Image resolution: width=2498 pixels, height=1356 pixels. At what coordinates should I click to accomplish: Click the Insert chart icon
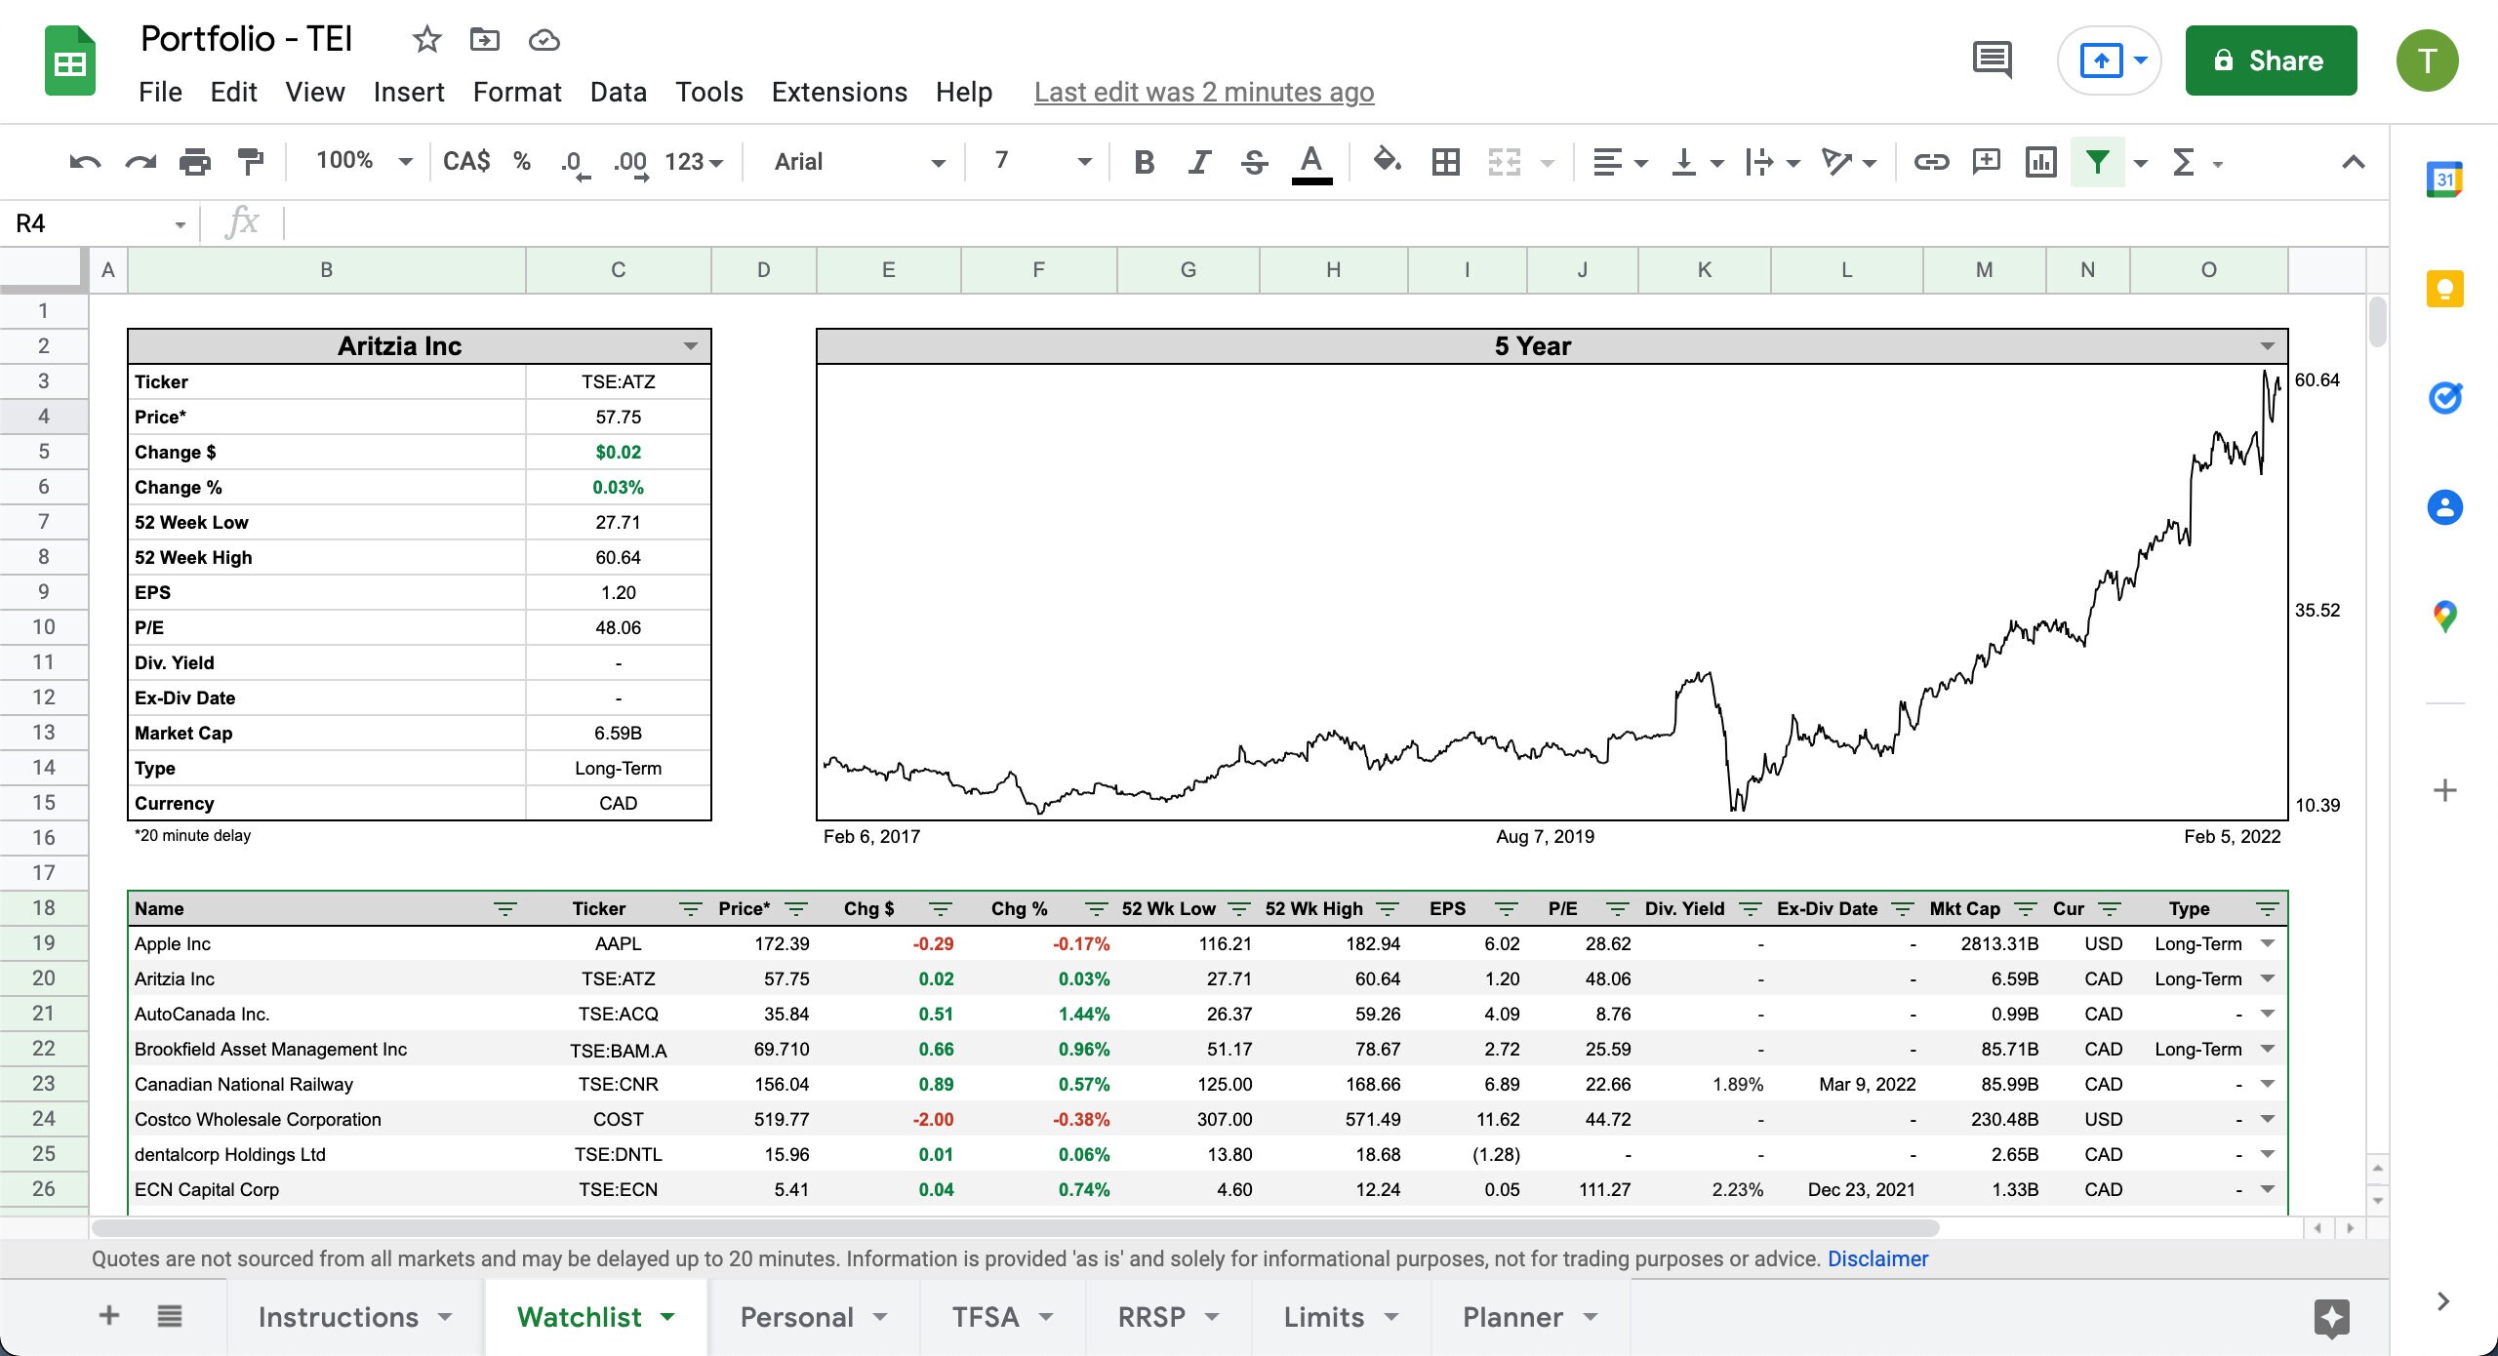2040,162
